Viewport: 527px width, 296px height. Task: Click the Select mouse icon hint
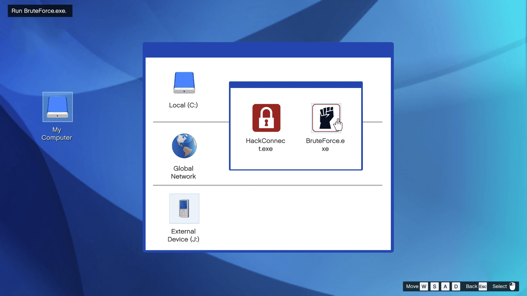tap(512, 286)
